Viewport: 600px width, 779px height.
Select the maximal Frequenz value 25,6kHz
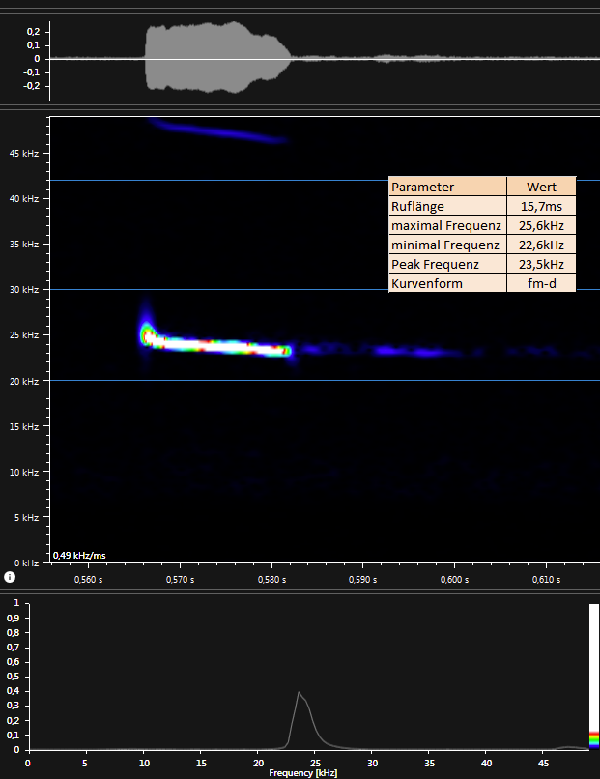[541, 225]
